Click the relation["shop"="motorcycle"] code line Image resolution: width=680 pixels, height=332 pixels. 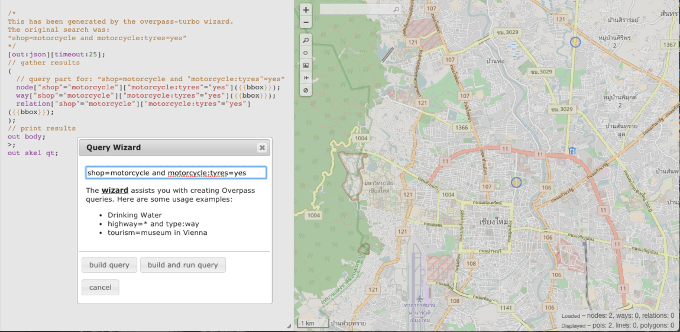(132, 104)
